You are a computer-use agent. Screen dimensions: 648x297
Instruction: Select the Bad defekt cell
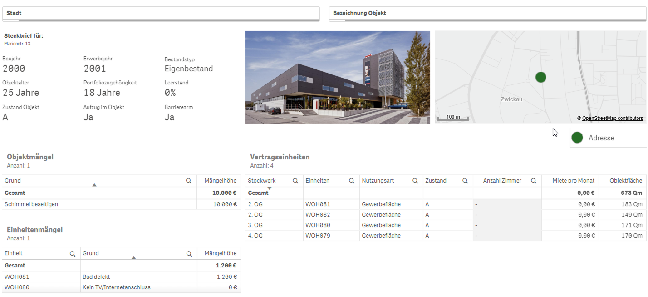coord(96,277)
